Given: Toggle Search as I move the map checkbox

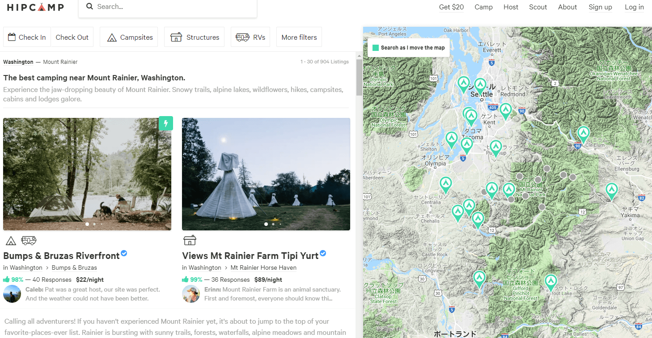Looking at the screenshot, I should (x=376, y=48).
